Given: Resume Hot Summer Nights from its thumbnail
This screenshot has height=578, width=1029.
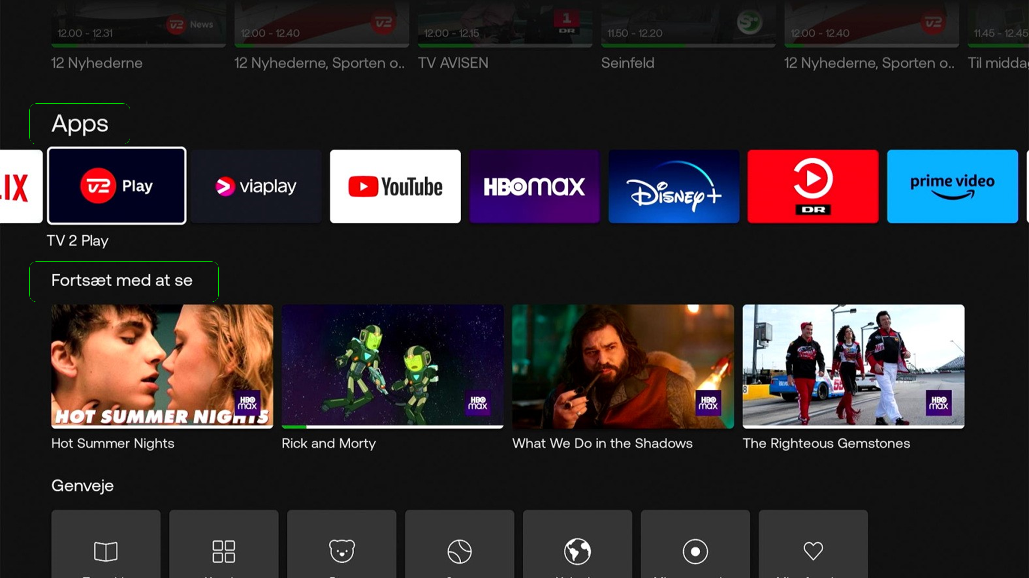Looking at the screenshot, I should click(x=162, y=366).
